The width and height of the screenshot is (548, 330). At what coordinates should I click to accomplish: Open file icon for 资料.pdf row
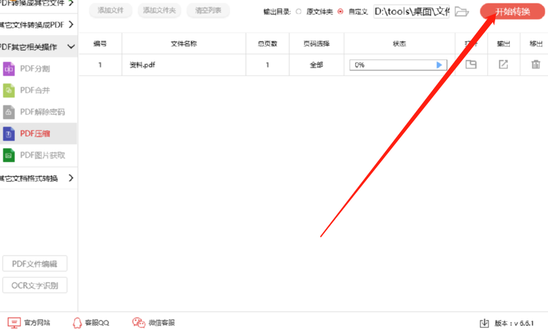click(471, 64)
